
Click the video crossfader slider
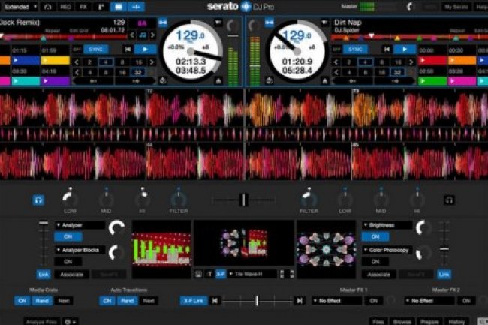pos(256,301)
